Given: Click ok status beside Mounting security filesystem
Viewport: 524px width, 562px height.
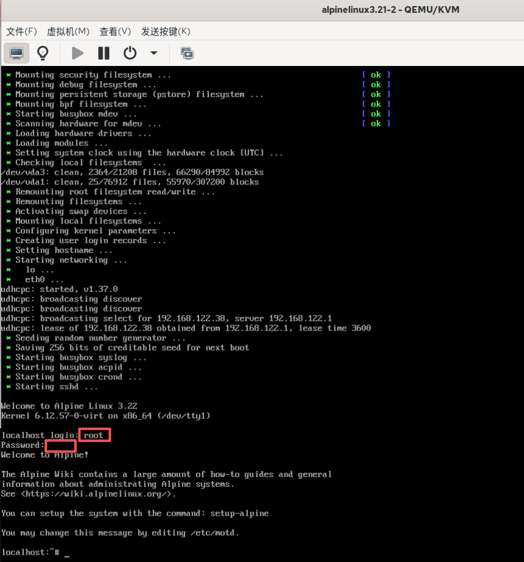Looking at the screenshot, I should [376, 75].
